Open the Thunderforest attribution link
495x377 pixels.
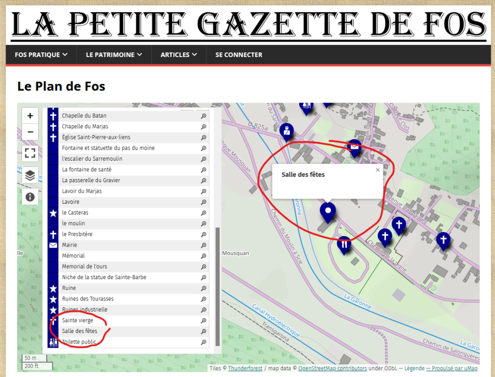coord(246,369)
